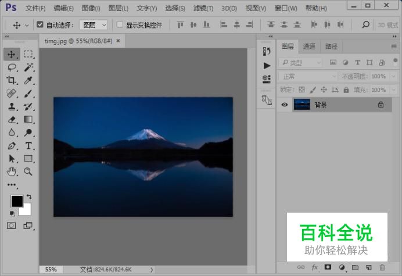Swap foreground and background colors
This screenshot has width=402, height=276.
point(29,197)
